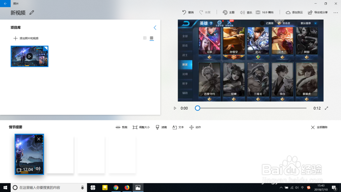
Task: Open Chrome from the taskbar
Action: tap(116, 188)
